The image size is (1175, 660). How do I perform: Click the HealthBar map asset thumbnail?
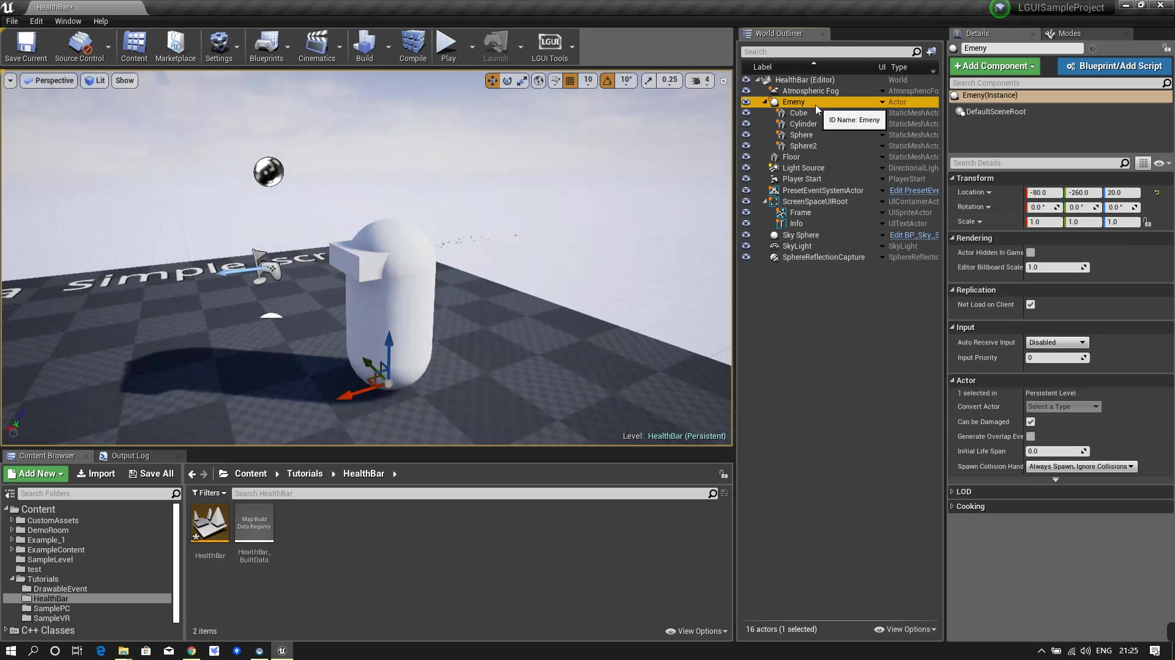(210, 523)
